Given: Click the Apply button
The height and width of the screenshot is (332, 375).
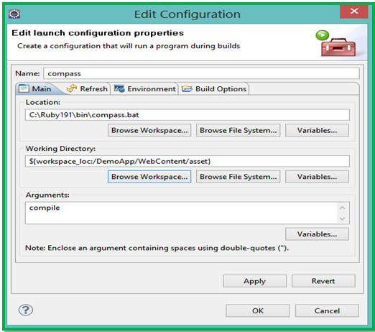Looking at the screenshot, I should [255, 281].
